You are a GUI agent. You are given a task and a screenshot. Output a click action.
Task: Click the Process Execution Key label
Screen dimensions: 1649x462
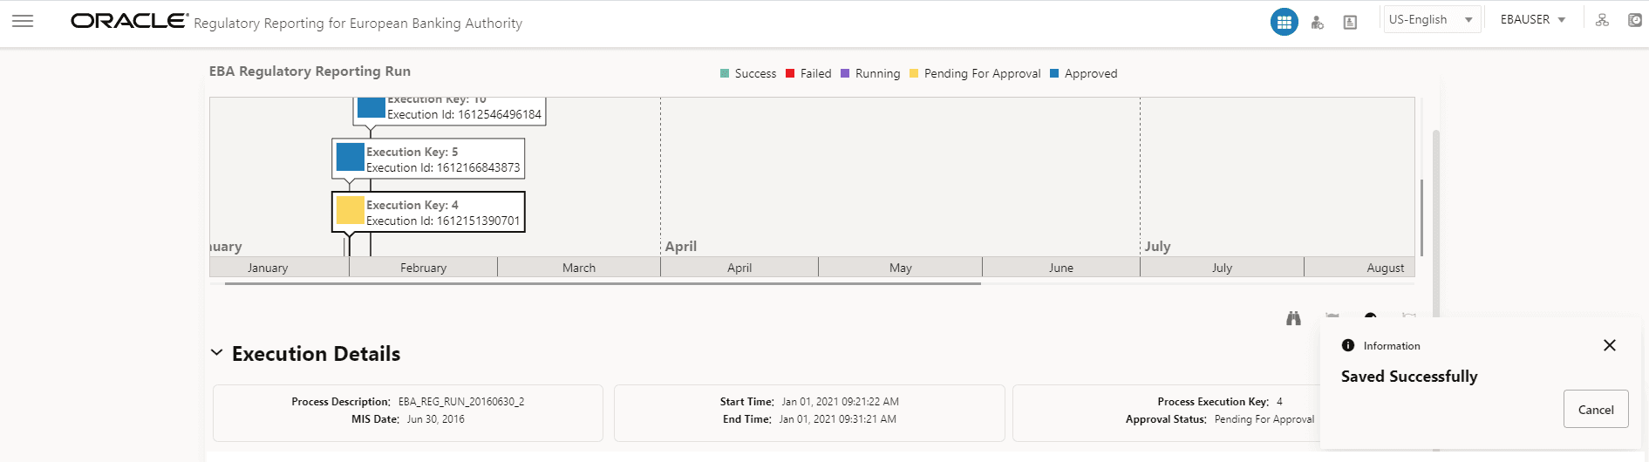pyautogui.click(x=1213, y=402)
